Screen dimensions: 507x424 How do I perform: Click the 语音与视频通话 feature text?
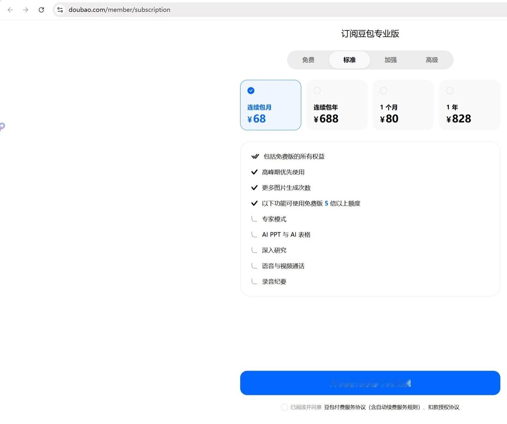[283, 266]
